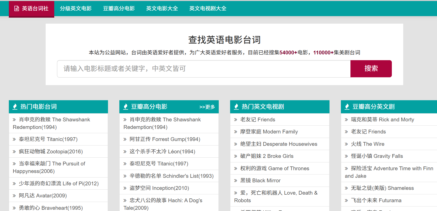Open 疯狂动物城 Zootopia(2016)
Screen dimensions: 437x211
tap(51, 152)
